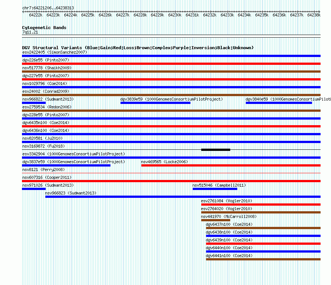Open esv2759534 (Redon2006) label
Image resolution: width=331 pixels, height=285 pixels.
click(47, 107)
